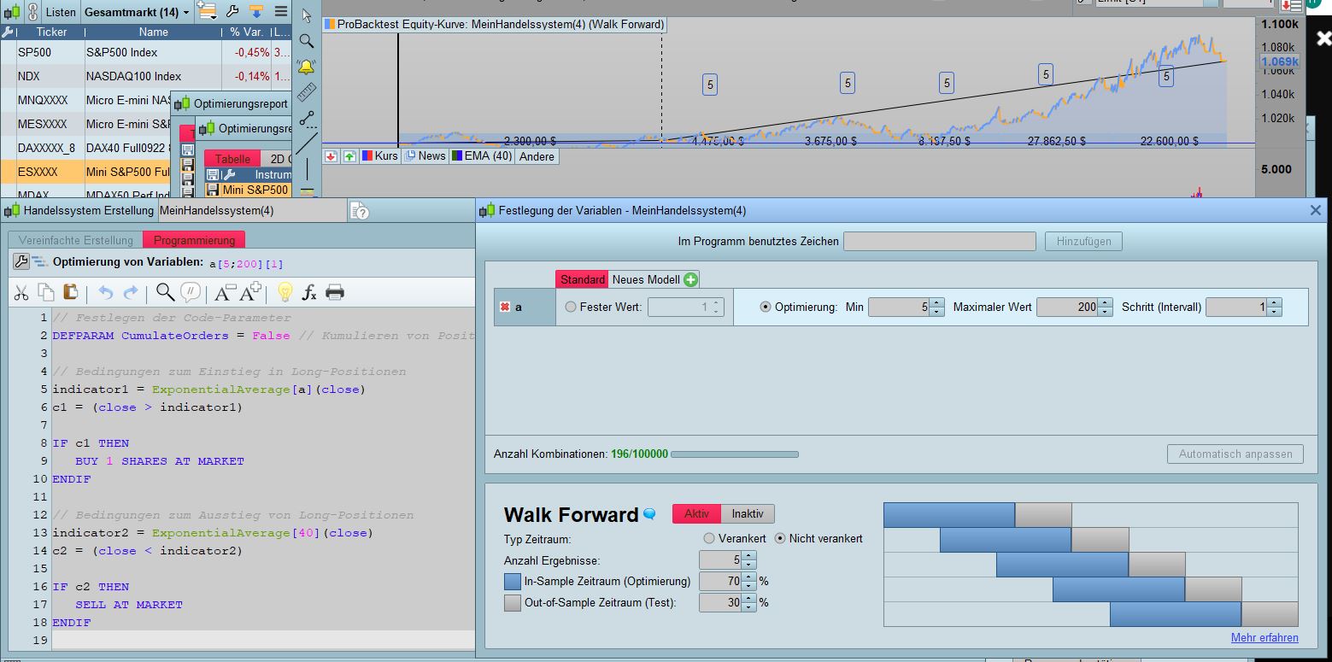Decrease In-Sample Zeitraum percentage
The width and height of the screenshot is (1332, 662).
pyautogui.click(x=748, y=586)
